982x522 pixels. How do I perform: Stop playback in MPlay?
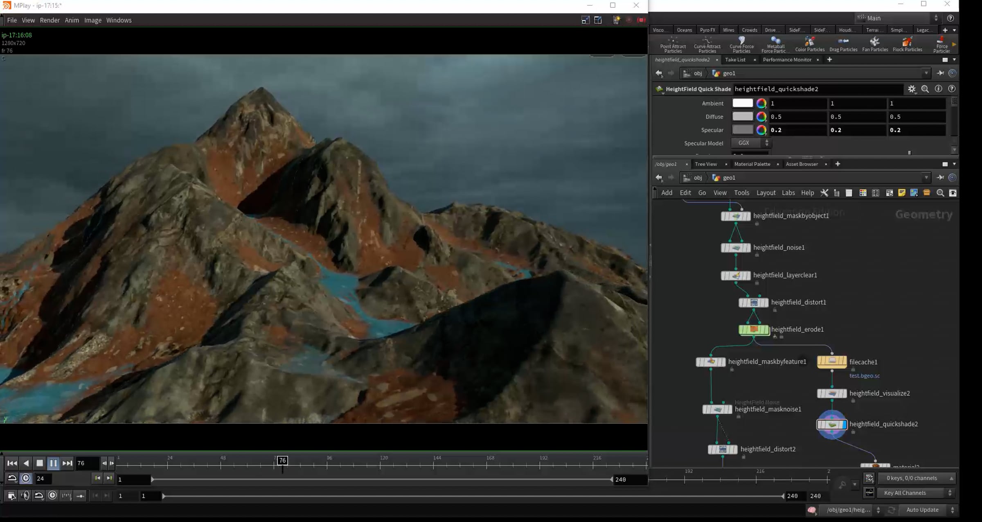coord(40,463)
